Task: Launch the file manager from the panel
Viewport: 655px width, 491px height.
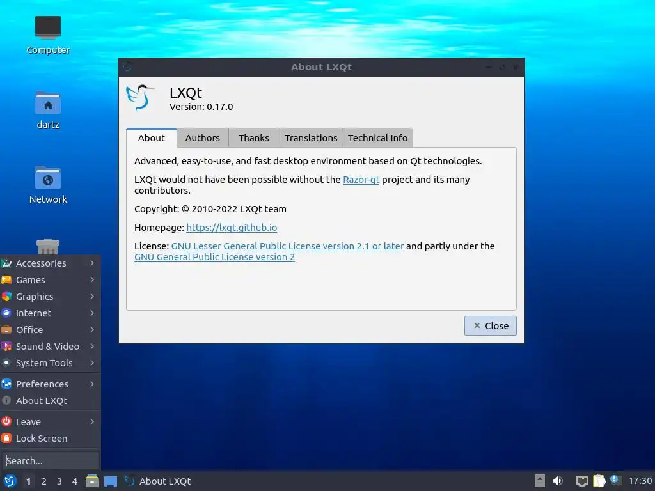Action: [92, 481]
